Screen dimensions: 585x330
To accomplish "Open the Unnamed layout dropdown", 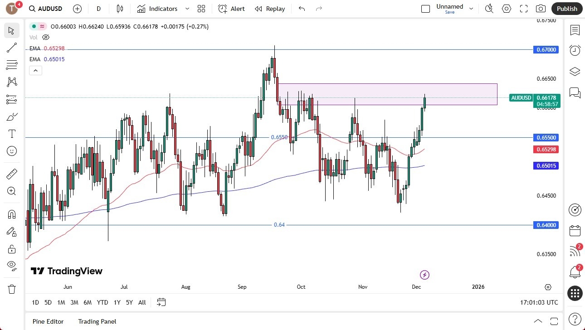I will [471, 9].
